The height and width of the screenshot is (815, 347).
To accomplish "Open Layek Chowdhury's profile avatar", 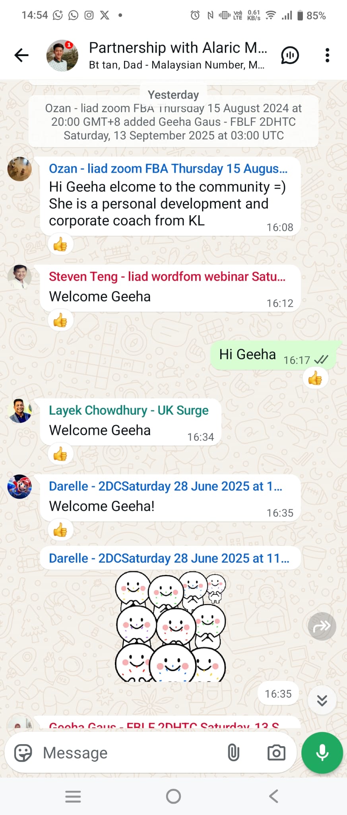I will coord(20,411).
